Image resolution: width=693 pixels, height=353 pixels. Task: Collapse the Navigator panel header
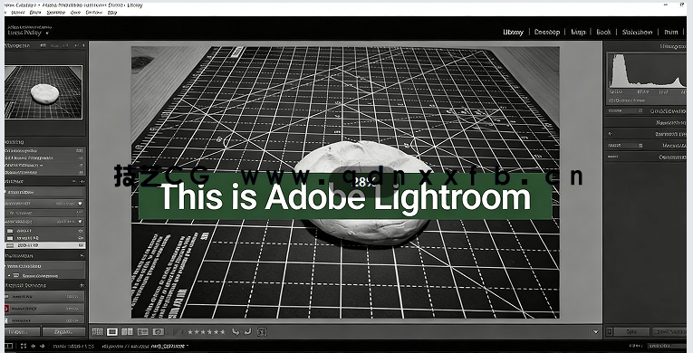[x=44, y=45]
